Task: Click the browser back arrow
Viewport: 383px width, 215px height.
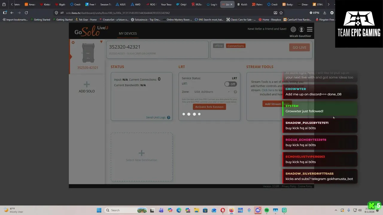Action: [x=12, y=13]
